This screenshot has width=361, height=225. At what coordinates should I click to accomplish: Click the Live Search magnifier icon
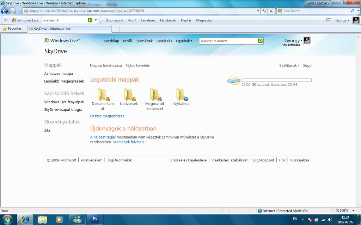(352, 11)
